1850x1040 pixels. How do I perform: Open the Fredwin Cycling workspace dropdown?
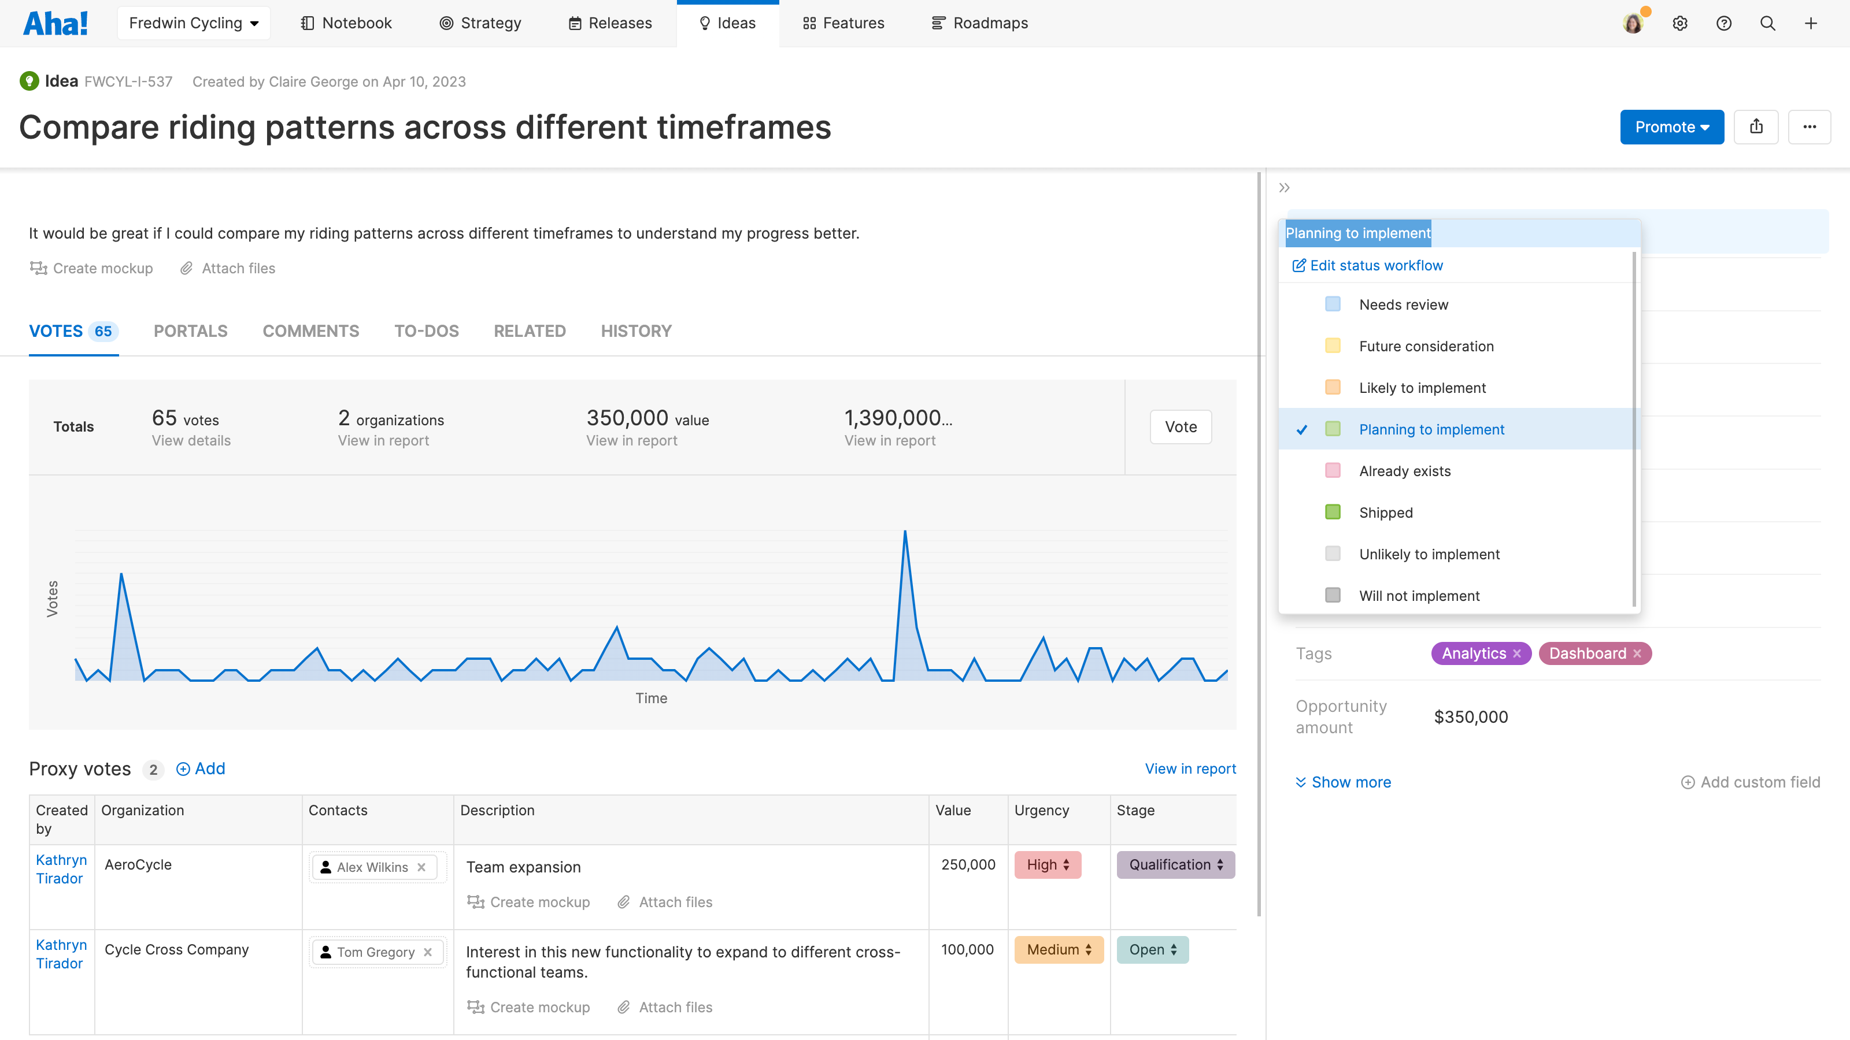click(x=193, y=23)
